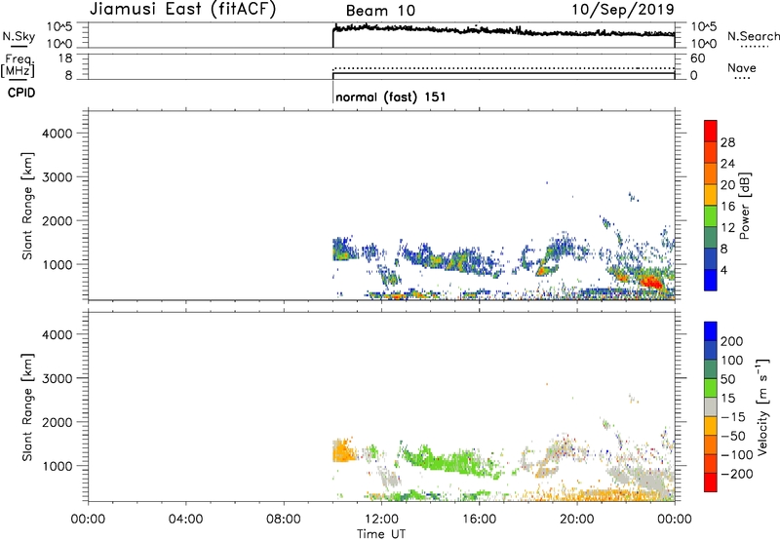Click the "-15" velocity colorbar label
The image size is (780, 540).
click(733, 417)
